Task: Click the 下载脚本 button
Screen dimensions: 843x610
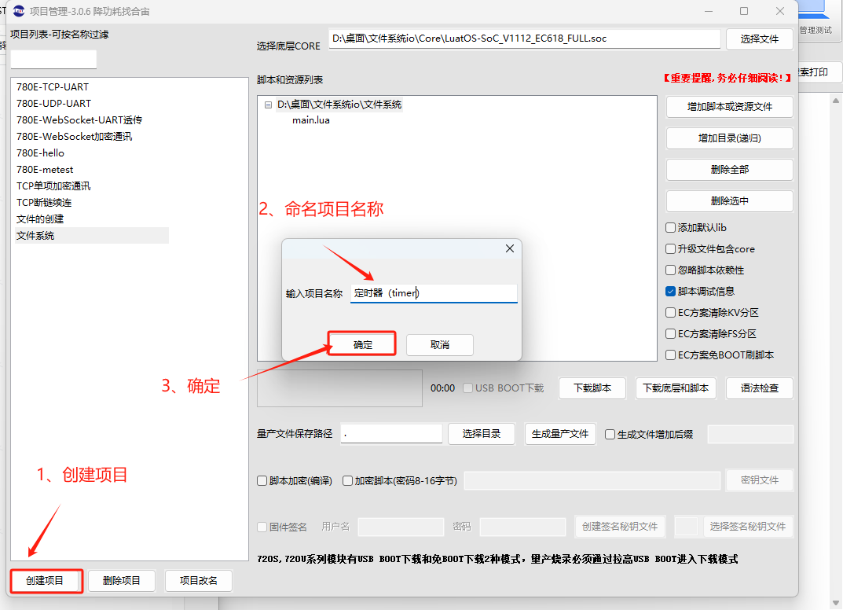Action: (592, 388)
